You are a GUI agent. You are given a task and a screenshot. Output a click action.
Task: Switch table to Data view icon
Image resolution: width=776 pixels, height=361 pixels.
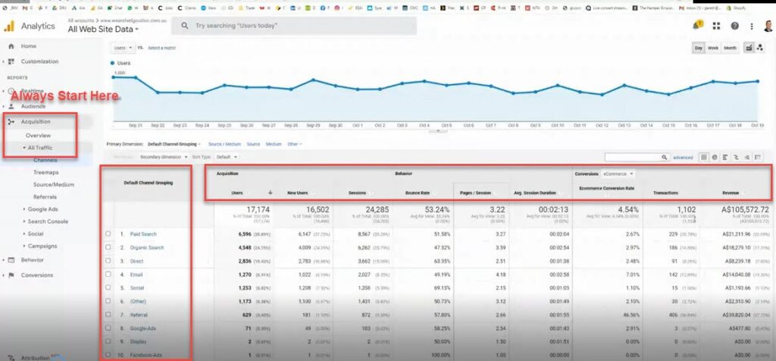click(704, 157)
